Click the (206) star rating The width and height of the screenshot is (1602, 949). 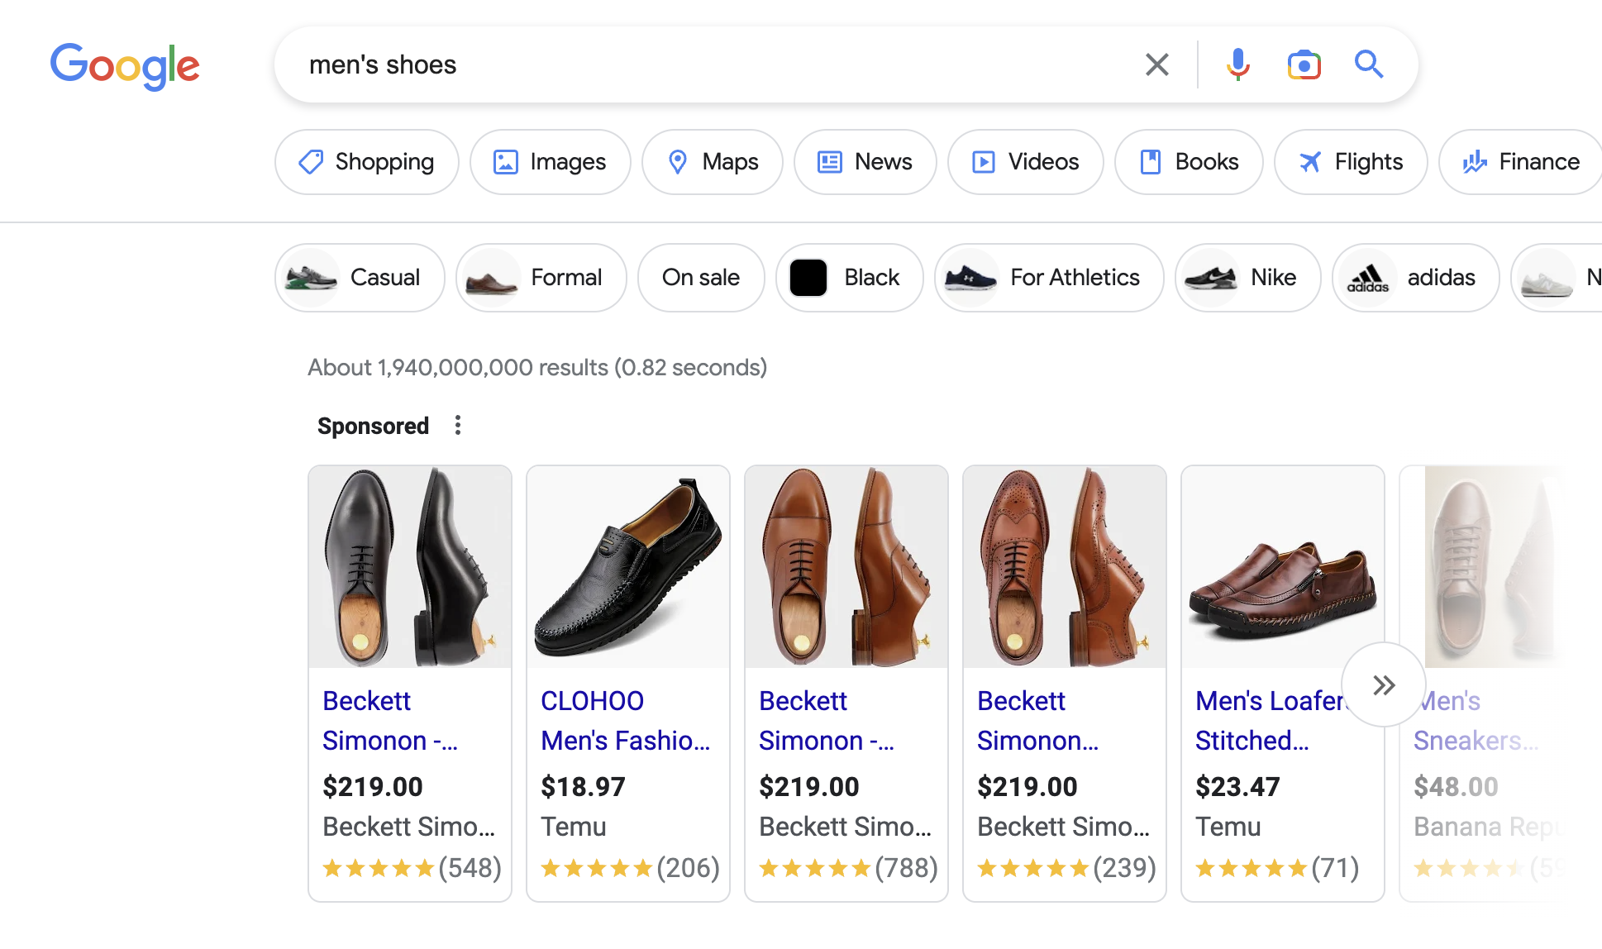(630, 868)
